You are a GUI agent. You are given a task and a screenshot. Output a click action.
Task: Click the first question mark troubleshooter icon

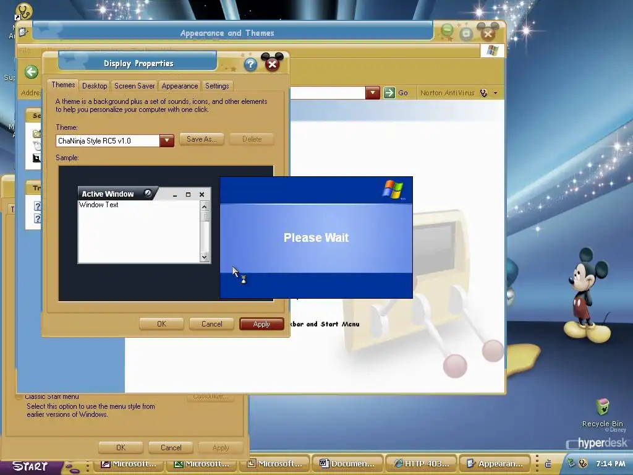coord(37,207)
